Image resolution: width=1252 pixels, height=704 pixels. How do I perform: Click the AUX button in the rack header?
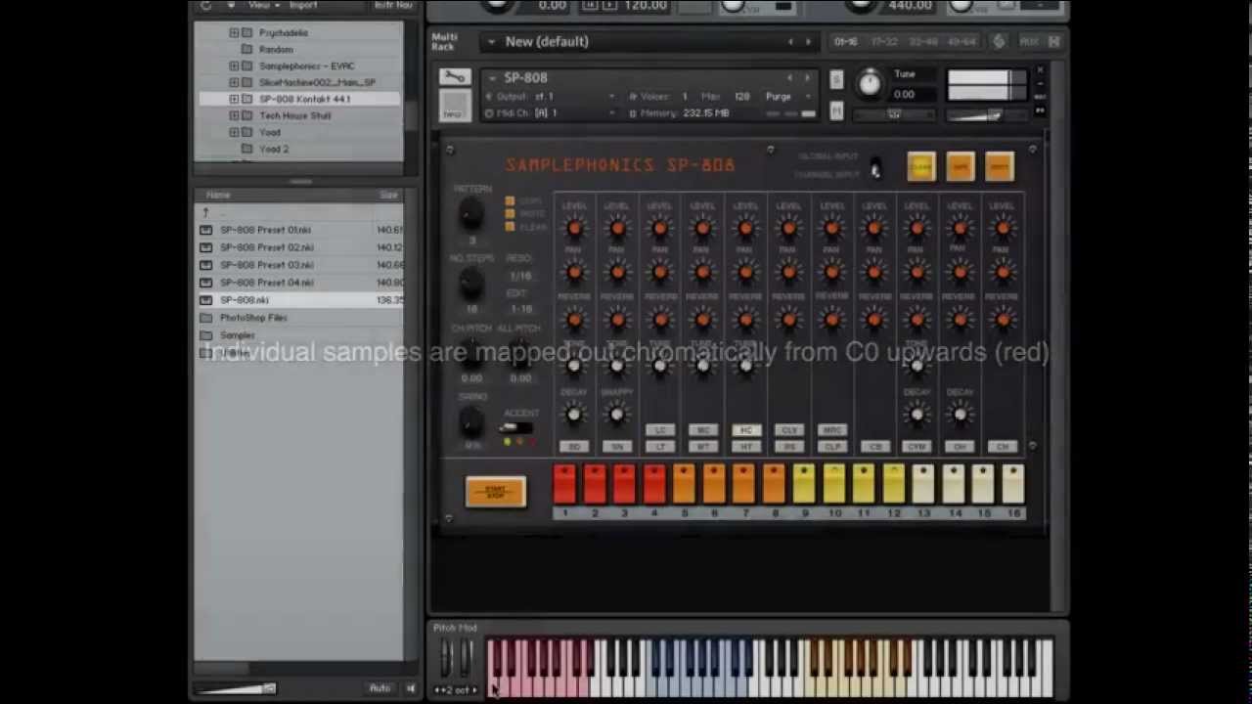coord(1029,42)
